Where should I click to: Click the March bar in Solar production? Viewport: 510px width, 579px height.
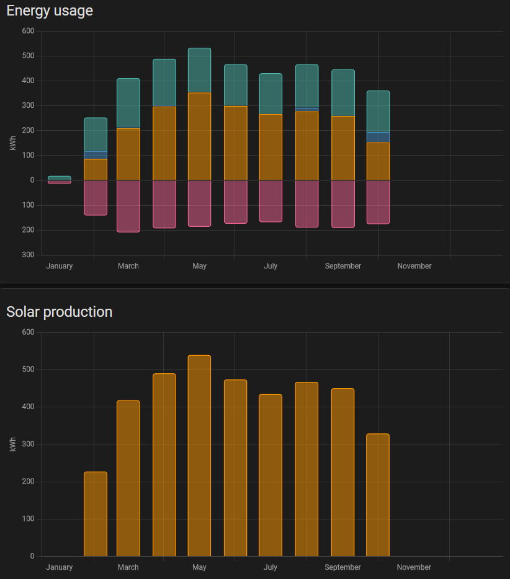click(128, 478)
